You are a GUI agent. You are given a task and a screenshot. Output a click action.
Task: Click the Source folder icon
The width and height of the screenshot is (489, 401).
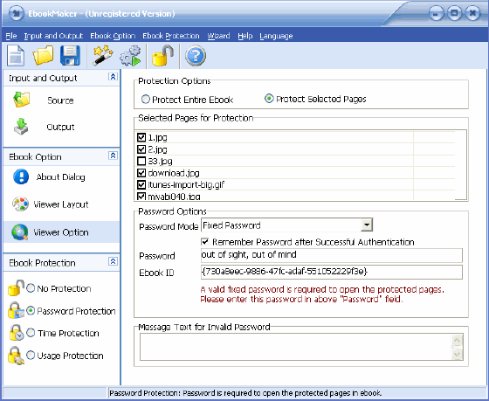tap(22, 100)
